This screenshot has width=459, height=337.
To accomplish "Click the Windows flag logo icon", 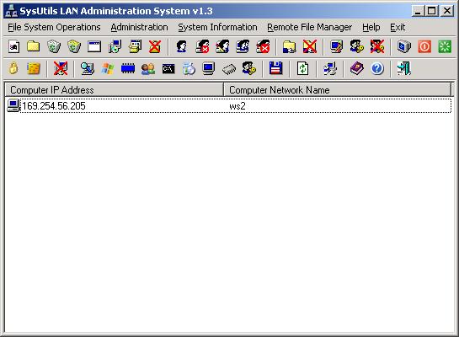I will click(108, 69).
